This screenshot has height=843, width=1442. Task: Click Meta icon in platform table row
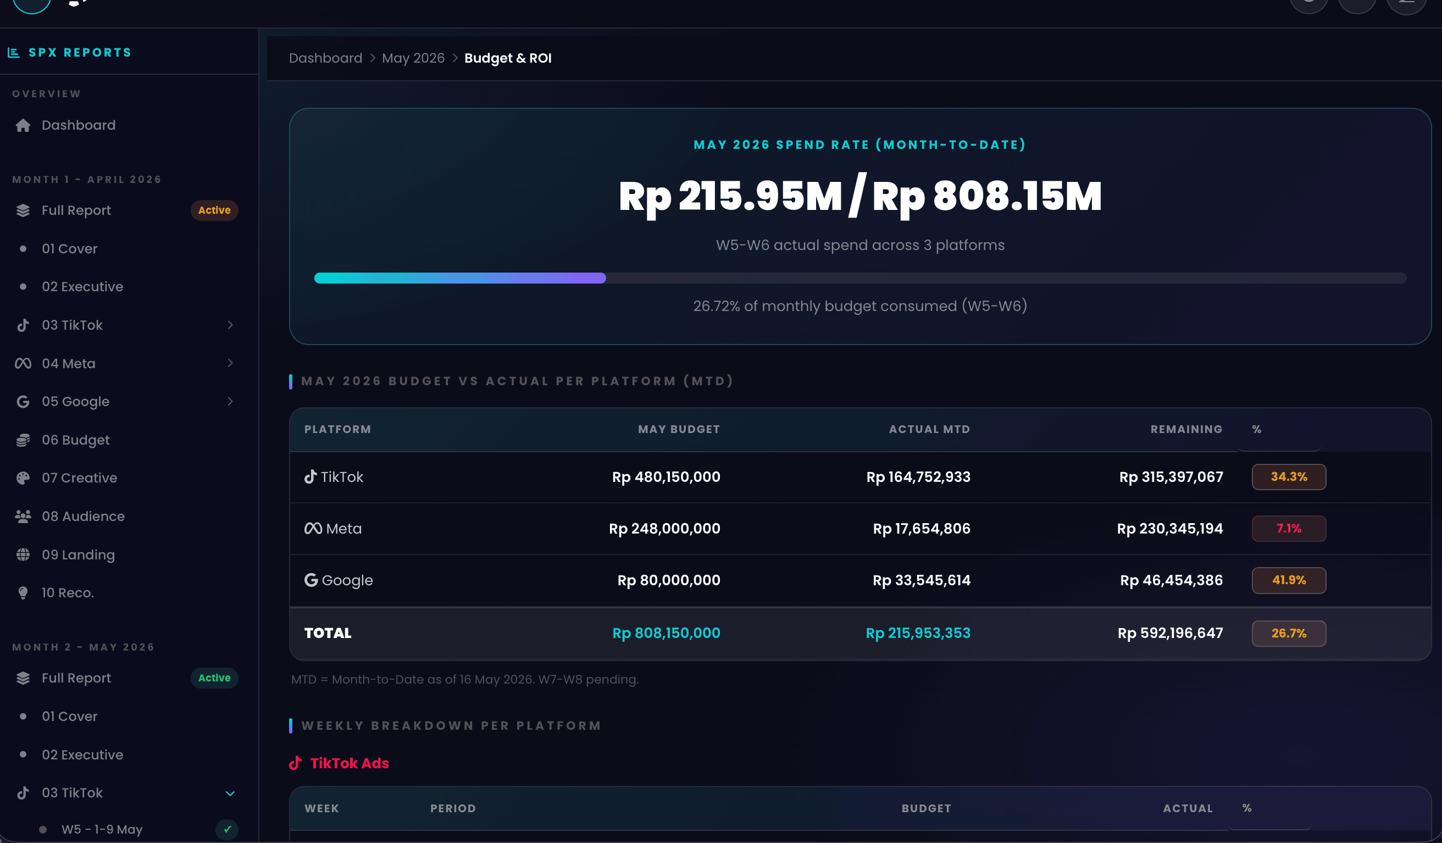313,528
